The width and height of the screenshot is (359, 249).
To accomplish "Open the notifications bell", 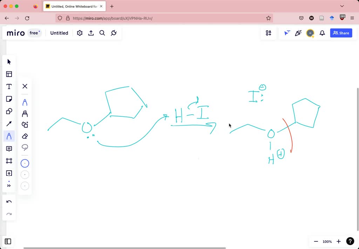I will click(322, 33).
